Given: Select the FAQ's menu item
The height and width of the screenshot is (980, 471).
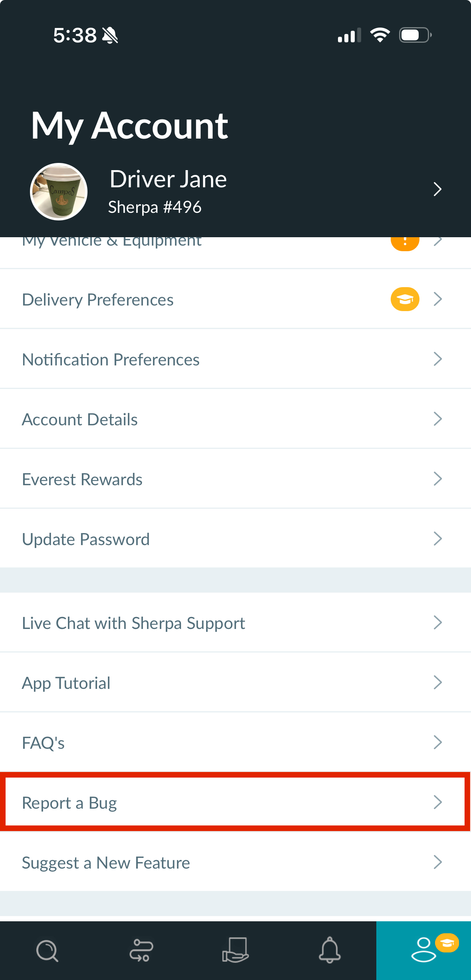Looking at the screenshot, I should point(44,743).
